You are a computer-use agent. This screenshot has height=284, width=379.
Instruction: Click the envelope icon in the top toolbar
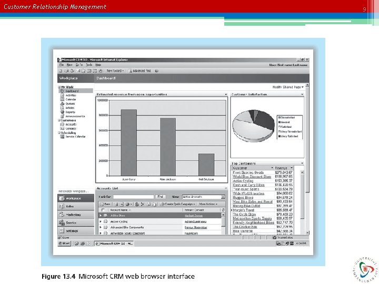(x=78, y=71)
